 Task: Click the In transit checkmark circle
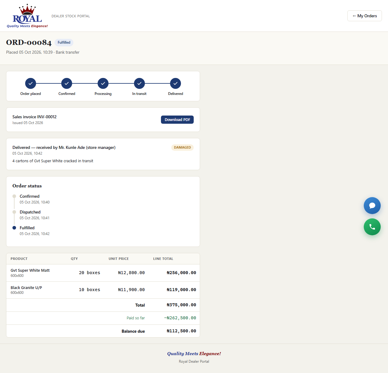coord(139,83)
